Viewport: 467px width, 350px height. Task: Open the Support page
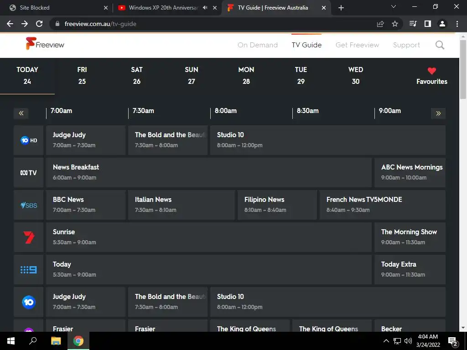[x=406, y=45]
